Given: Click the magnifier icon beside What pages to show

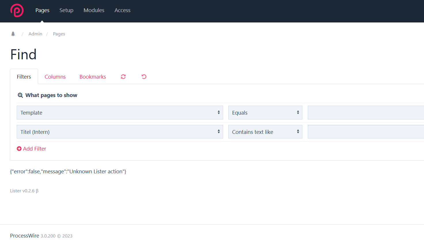Looking at the screenshot, I should point(20,95).
